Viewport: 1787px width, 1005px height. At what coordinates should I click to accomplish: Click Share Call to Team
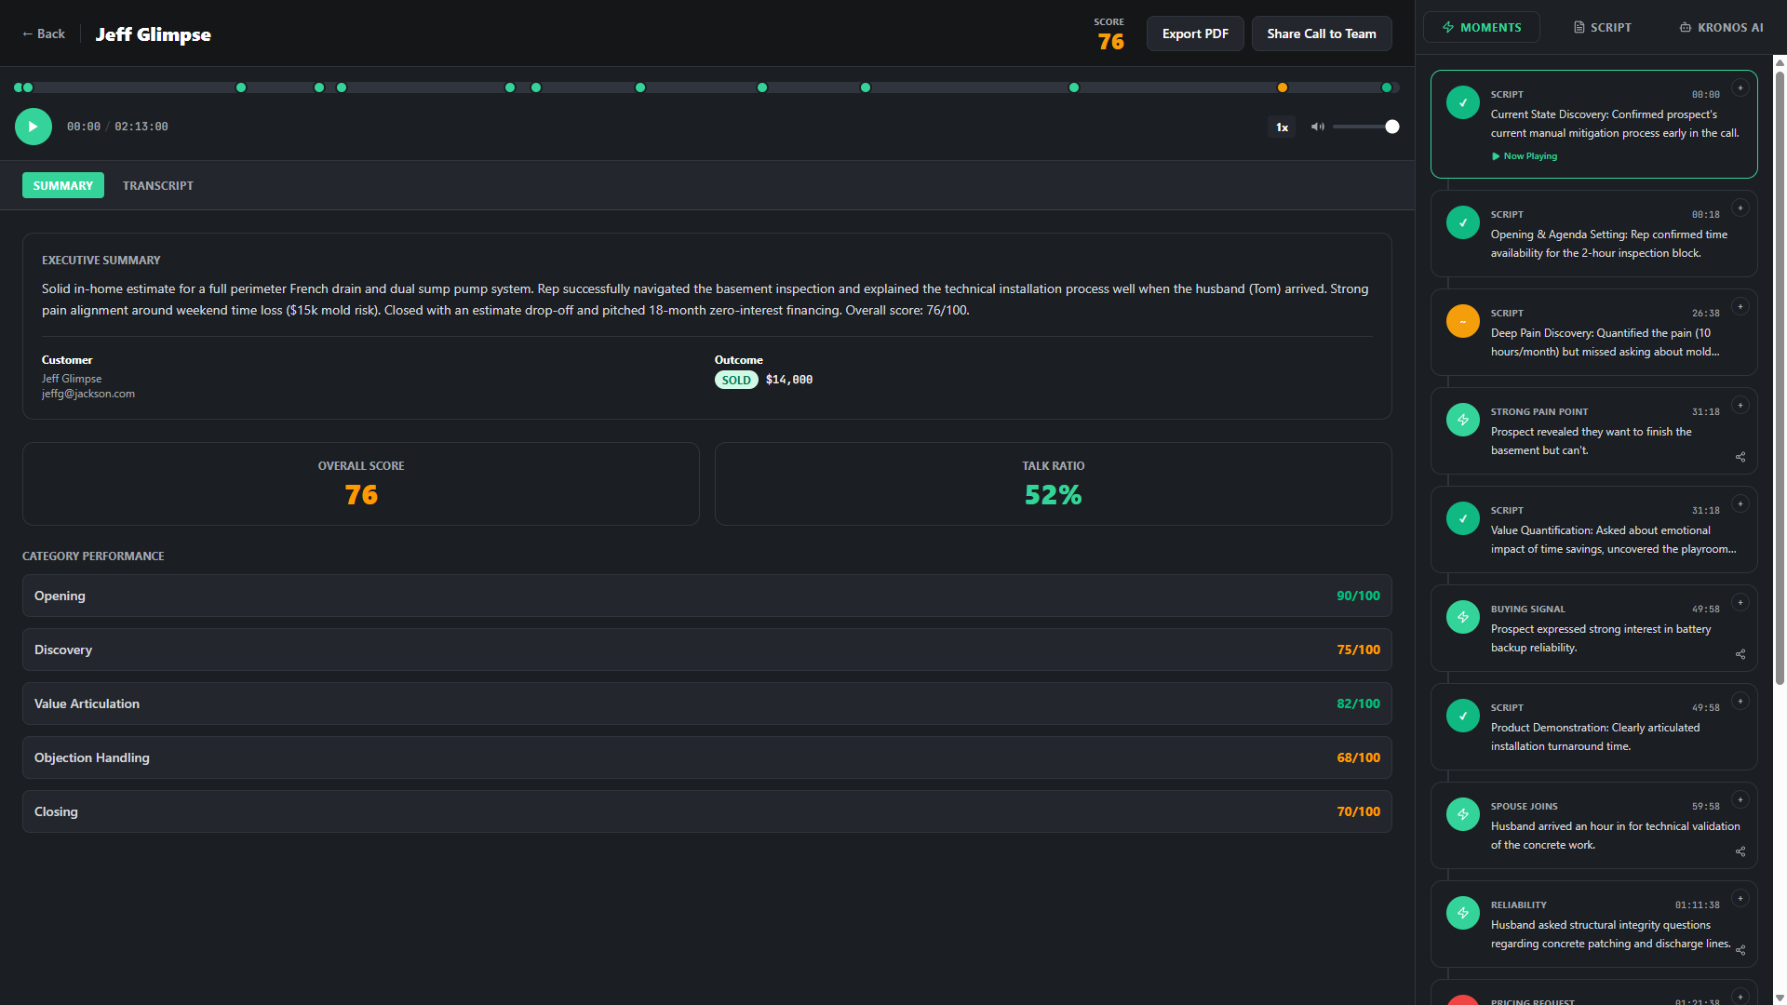click(x=1321, y=33)
